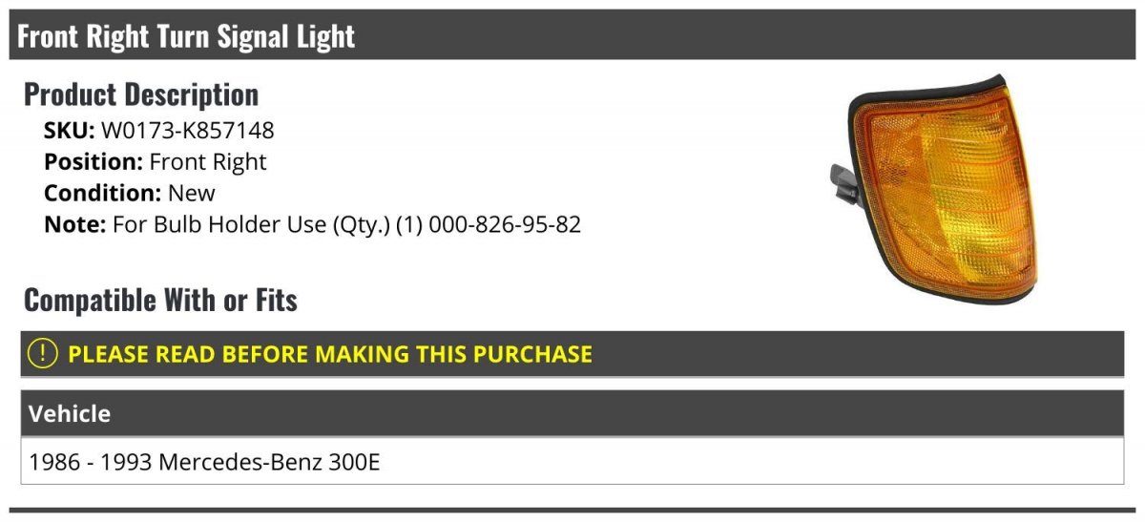Click the Position label
Image resolution: width=1145 pixels, height=522 pixels.
[94, 161]
